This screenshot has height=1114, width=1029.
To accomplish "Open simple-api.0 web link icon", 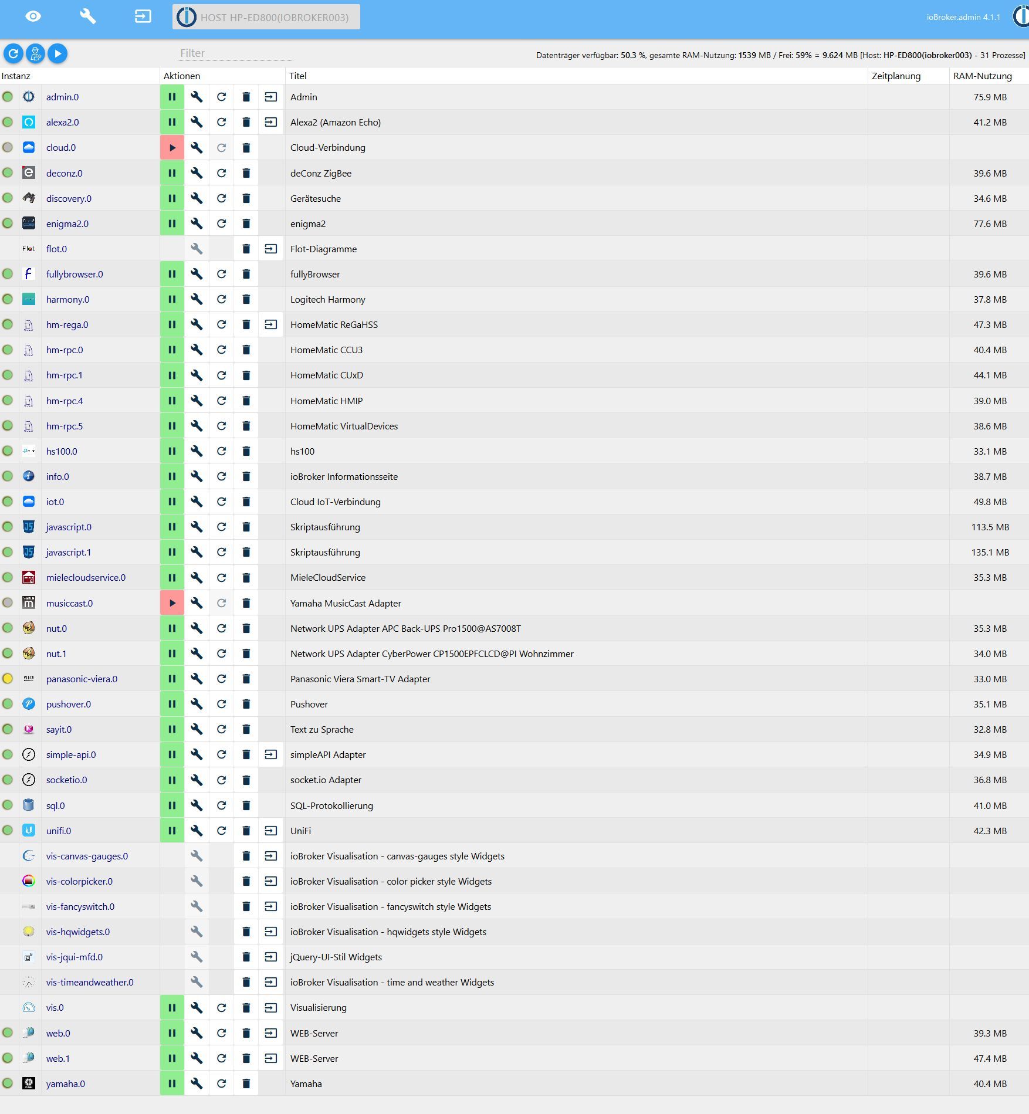I will tap(270, 754).
